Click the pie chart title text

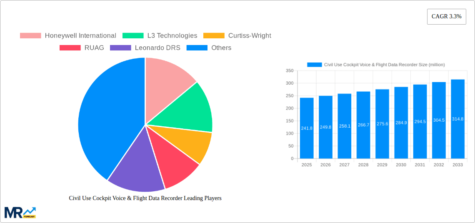(x=145, y=198)
